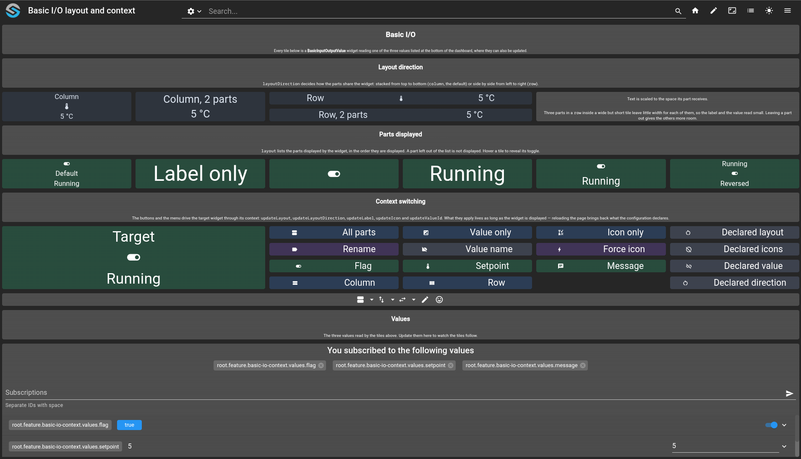801x459 pixels.
Task: Click the smiley face icon in toolbar
Action: pos(439,300)
